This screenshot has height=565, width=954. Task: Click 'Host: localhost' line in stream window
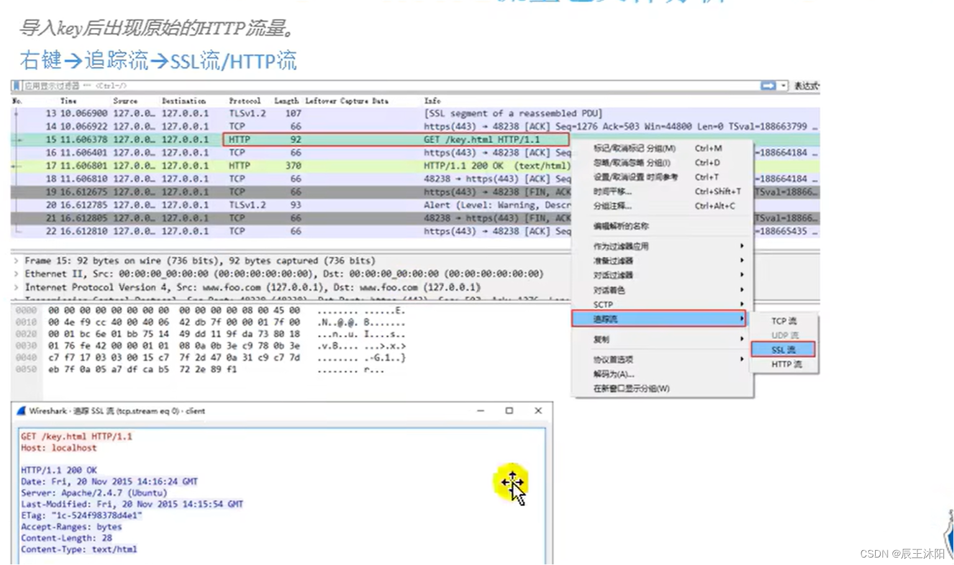[x=59, y=448]
